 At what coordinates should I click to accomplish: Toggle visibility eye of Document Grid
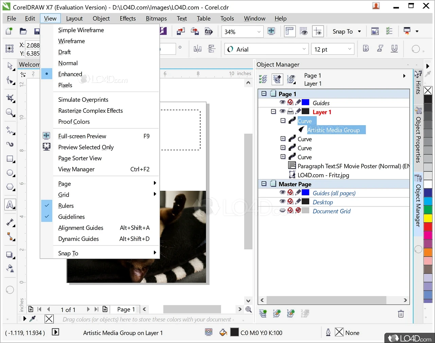point(282,211)
